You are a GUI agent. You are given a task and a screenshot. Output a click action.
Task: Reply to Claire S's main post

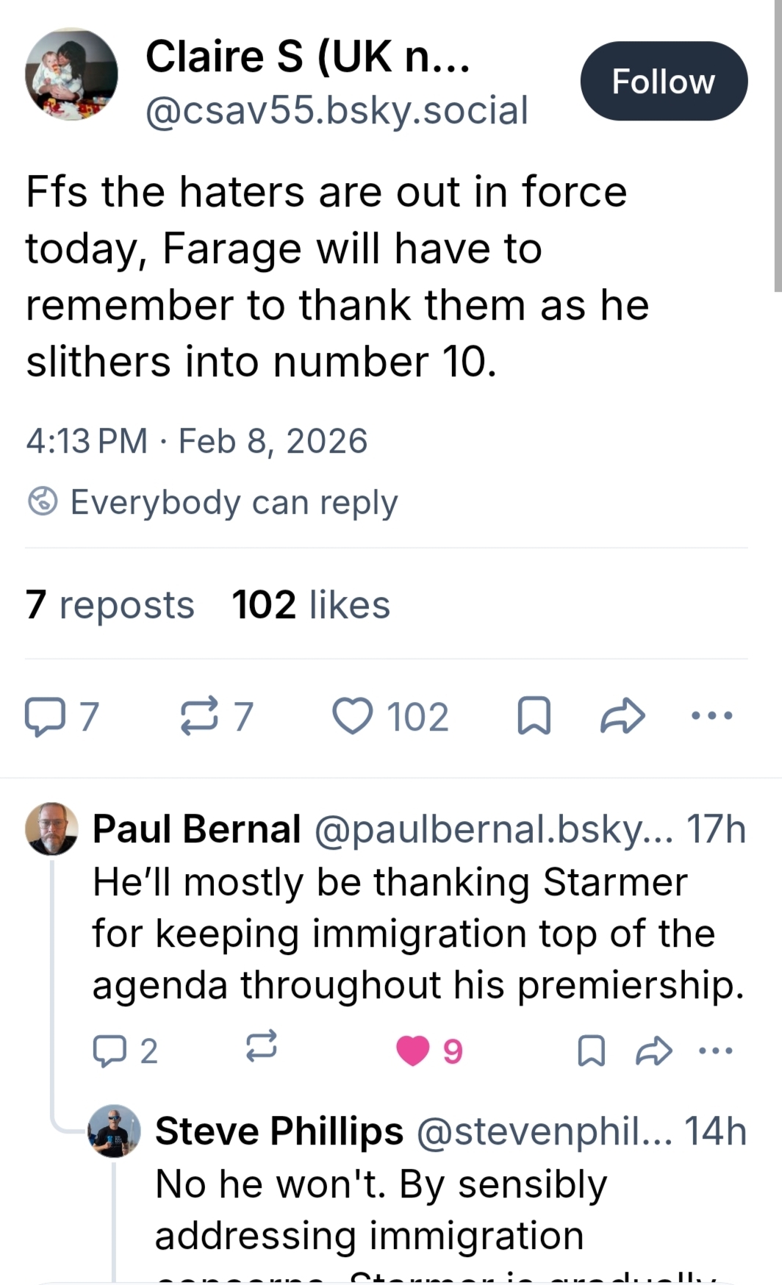point(44,717)
